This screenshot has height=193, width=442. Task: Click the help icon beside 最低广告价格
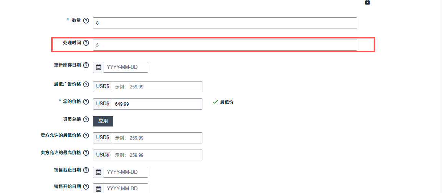86,84
